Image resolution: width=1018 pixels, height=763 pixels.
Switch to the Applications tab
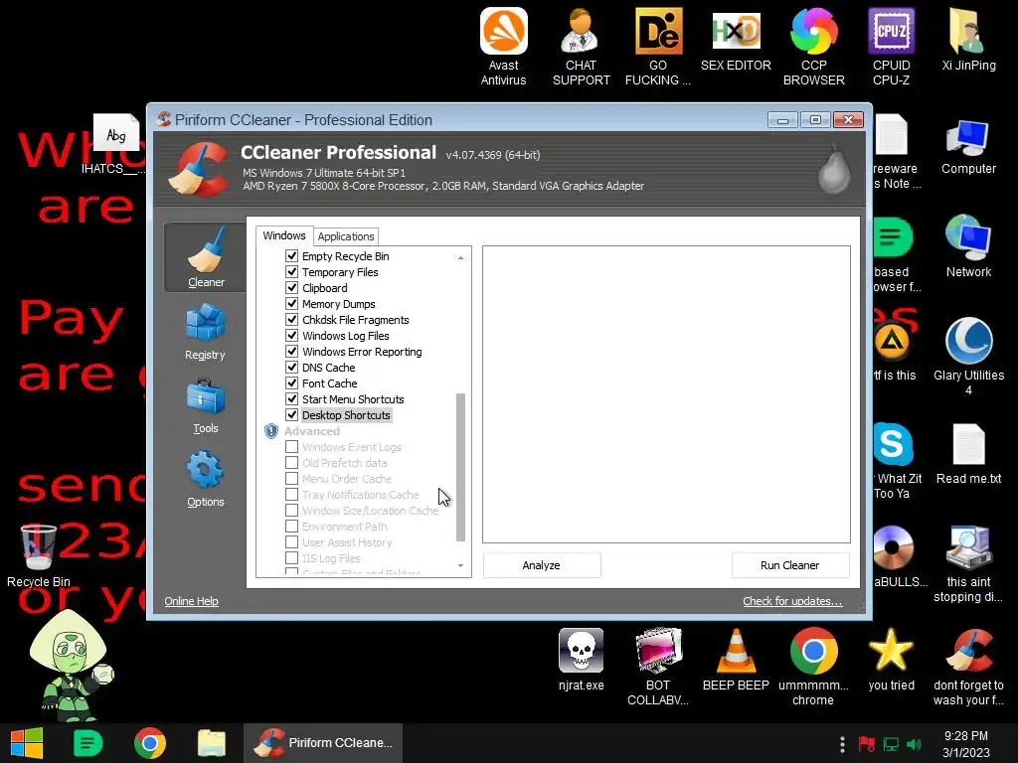tap(345, 236)
